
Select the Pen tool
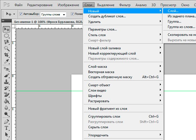pos(6,122)
